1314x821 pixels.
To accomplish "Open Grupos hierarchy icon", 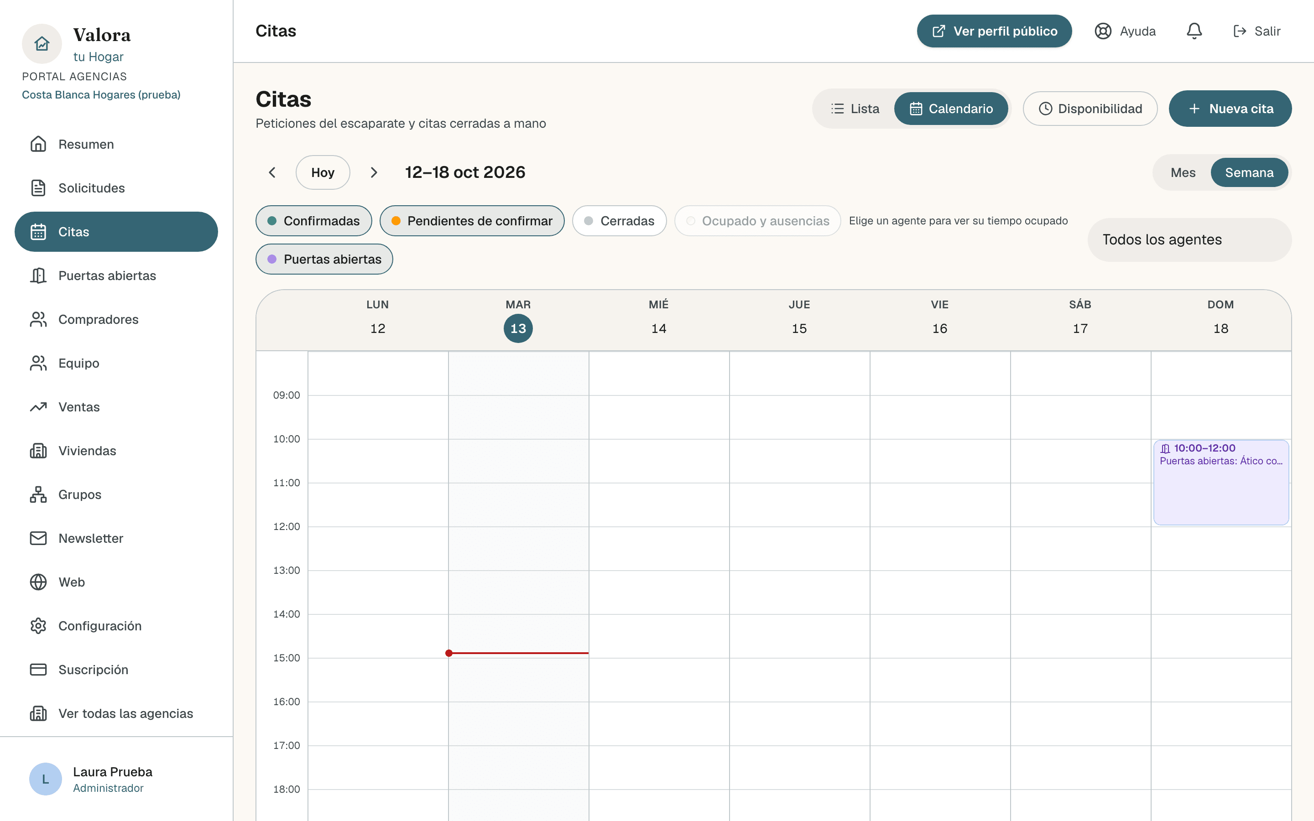I will point(38,494).
